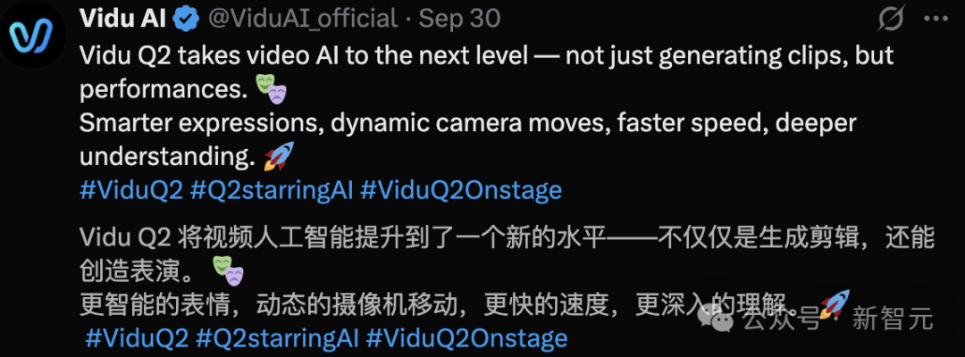This screenshot has width=965, height=357.
Task: Click the blue verified badge
Action: [184, 18]
